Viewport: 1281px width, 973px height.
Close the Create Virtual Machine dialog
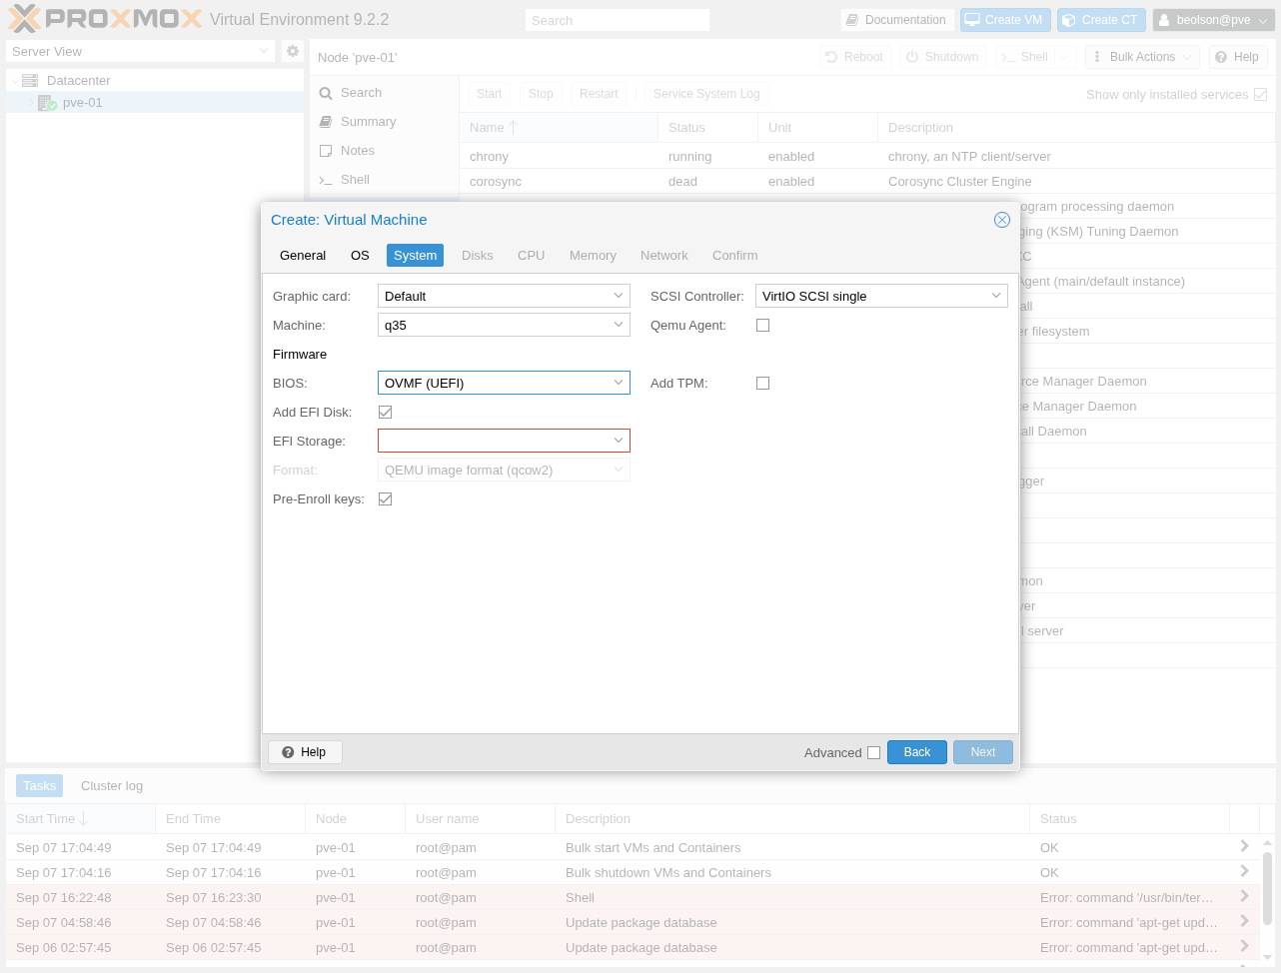(1002, 220)
